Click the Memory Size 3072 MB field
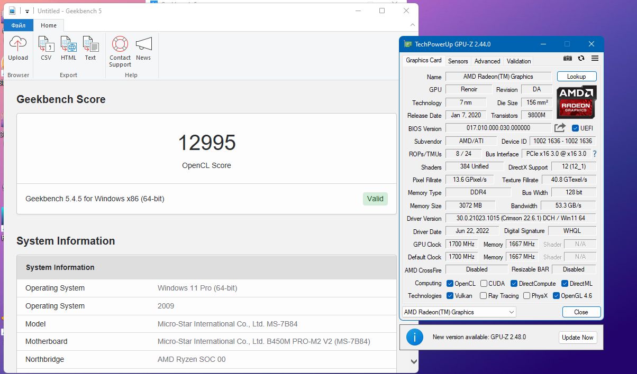This screenshot has height=374, width=637. (x=470, y=205)
